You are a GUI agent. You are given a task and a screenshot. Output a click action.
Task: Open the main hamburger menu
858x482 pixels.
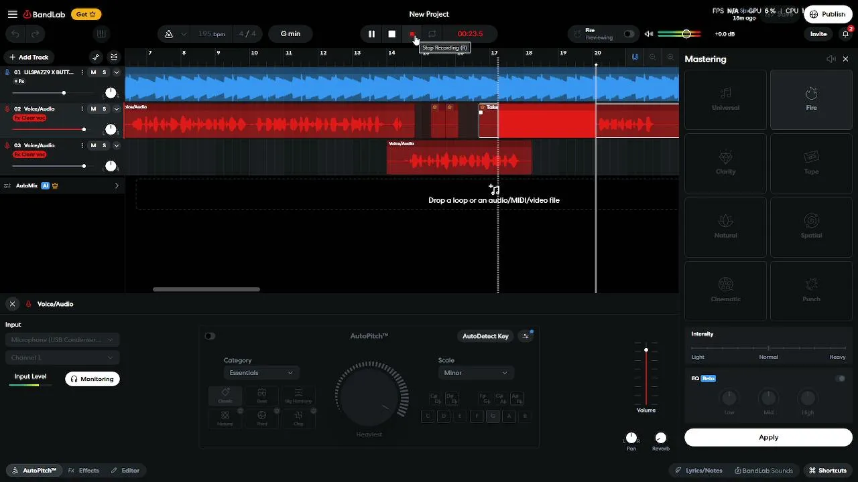click(x=12, y=14)
